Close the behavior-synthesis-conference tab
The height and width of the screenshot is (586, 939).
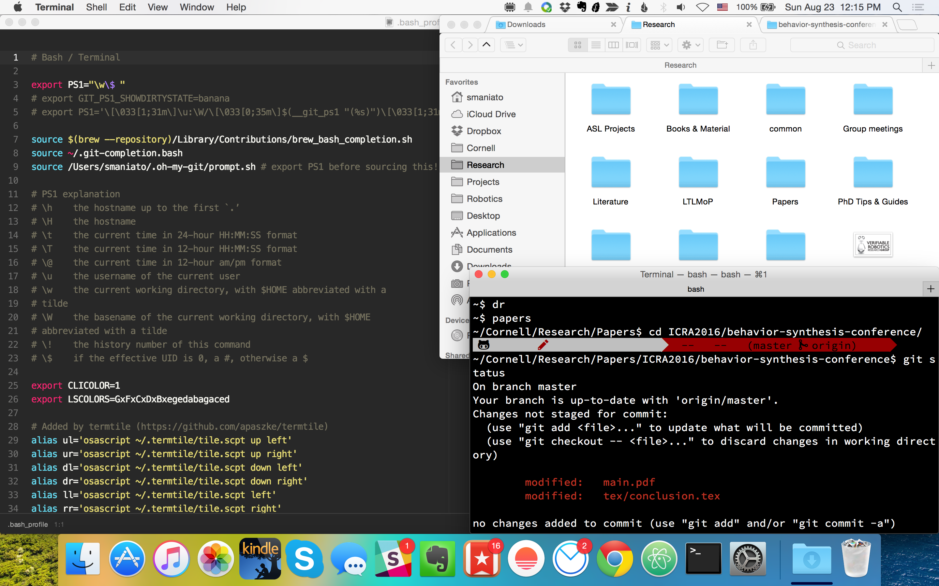(x=885, y=24)
